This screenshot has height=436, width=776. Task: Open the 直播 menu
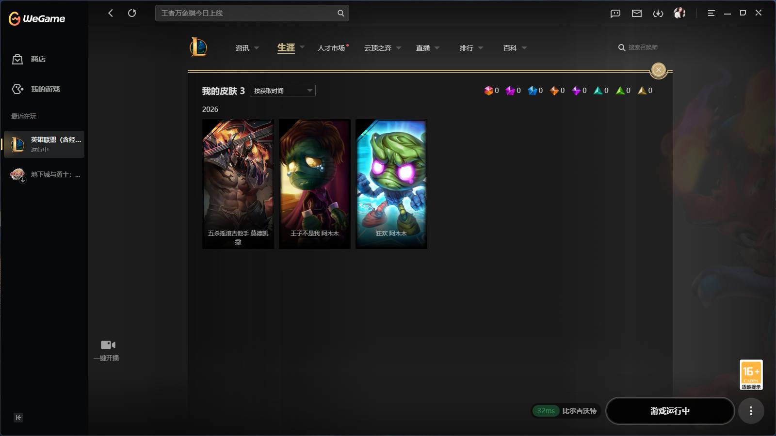click(423, 48)
